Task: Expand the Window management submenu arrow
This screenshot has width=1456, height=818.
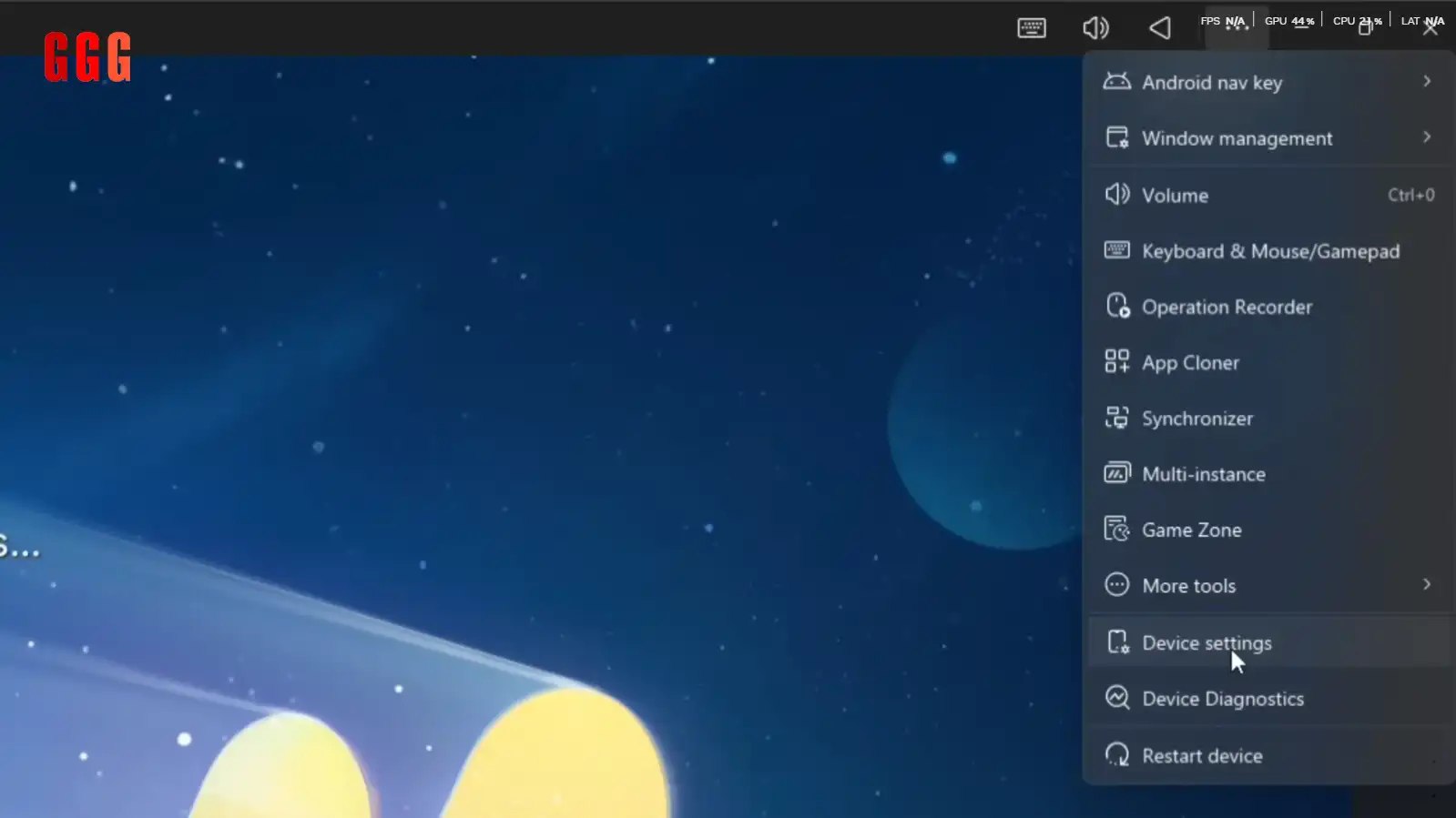Action: [1427, 136]
